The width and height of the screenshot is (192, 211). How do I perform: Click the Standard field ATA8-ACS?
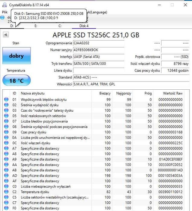[131, 77]
